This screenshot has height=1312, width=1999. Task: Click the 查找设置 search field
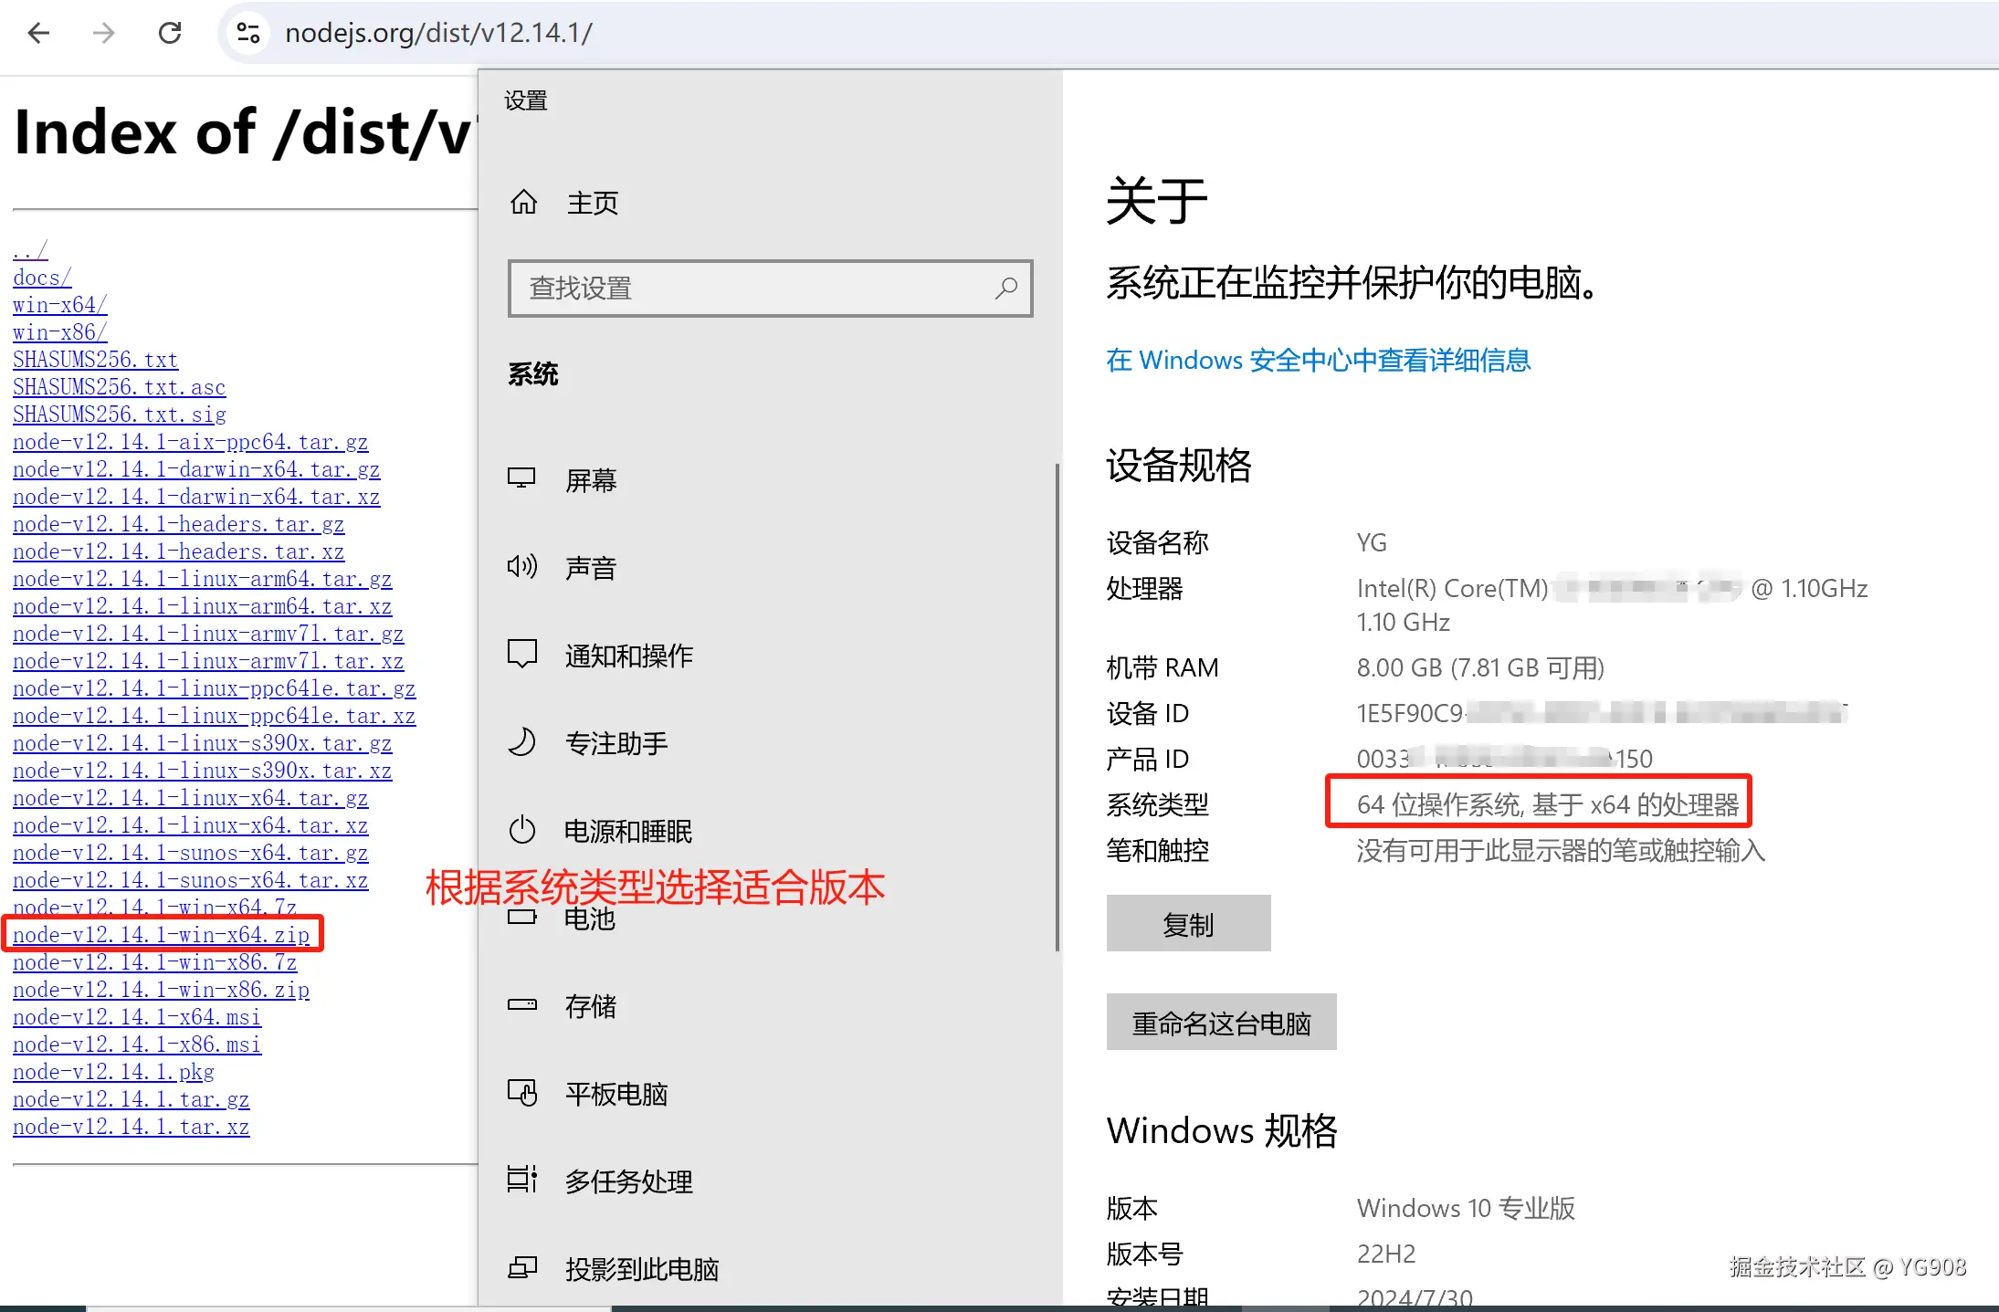tap(749, 289)
